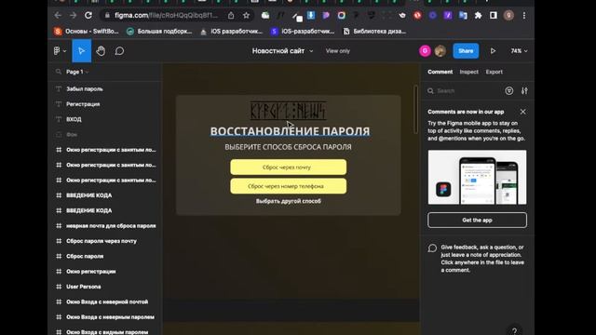Click the KYRGYZ NEWS logo on canvas
596x335 pixels.
[x=288, y=111]
